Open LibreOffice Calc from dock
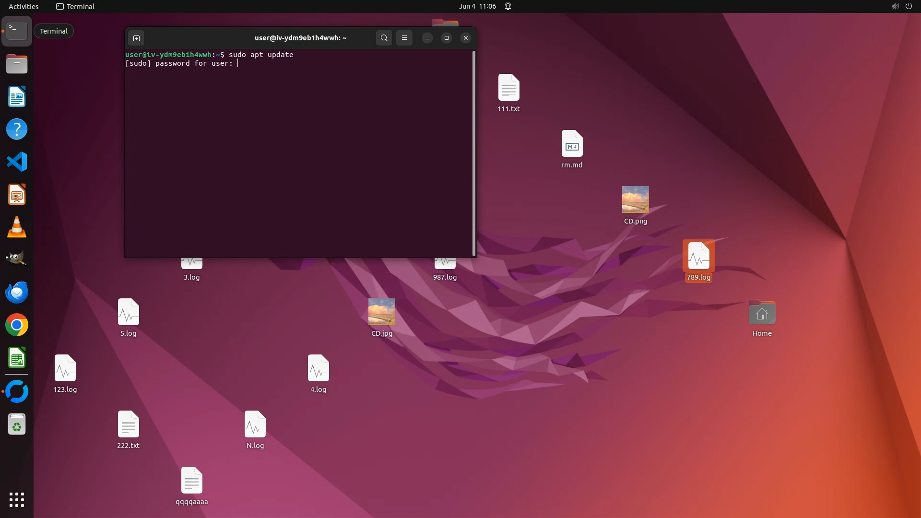This screenshot has height=518, width=921. point(17,358)
